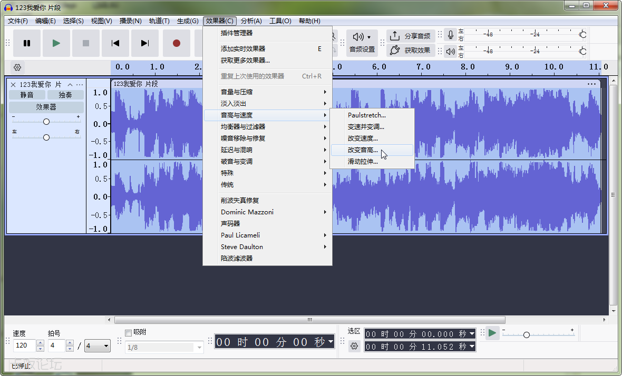Collapse the track with the up chevron
Viewport: 622px width, 376px height.
click(70, 84)
